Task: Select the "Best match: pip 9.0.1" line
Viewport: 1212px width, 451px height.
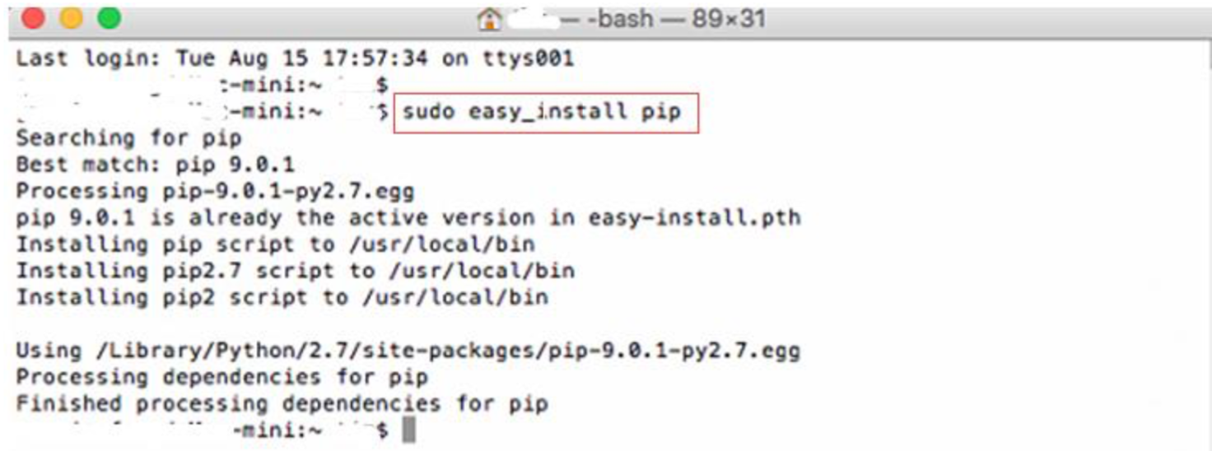Action: [x=156, y=165]
